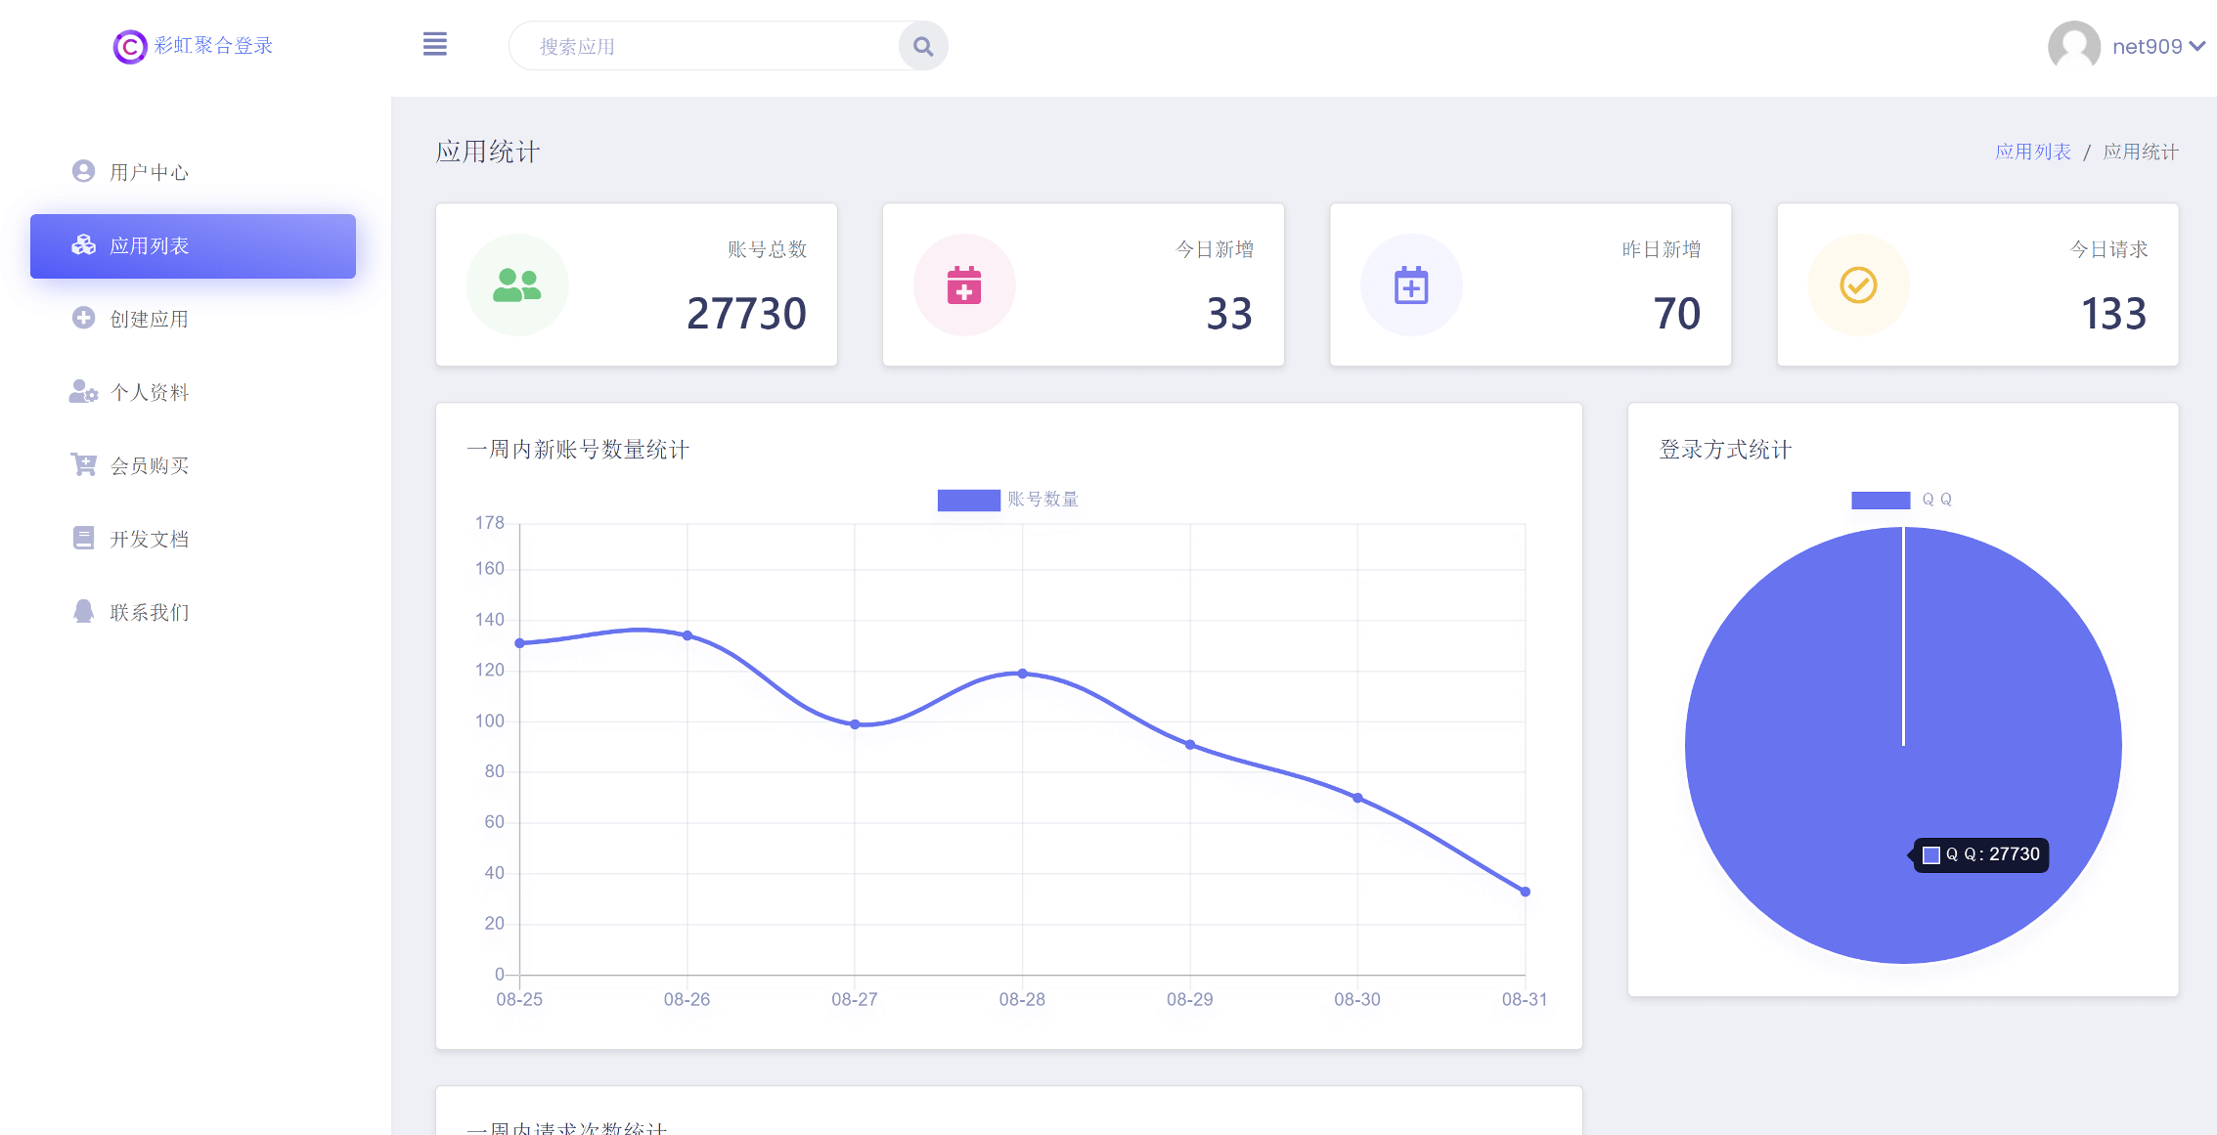
Task: Click the net909 user avatar
Action: pyautogui.click(x=2073, y=46)
